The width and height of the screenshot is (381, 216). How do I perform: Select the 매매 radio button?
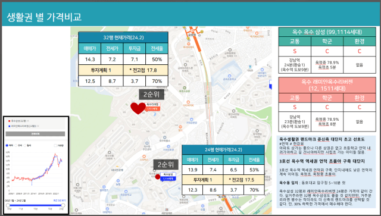coord(7,146)
